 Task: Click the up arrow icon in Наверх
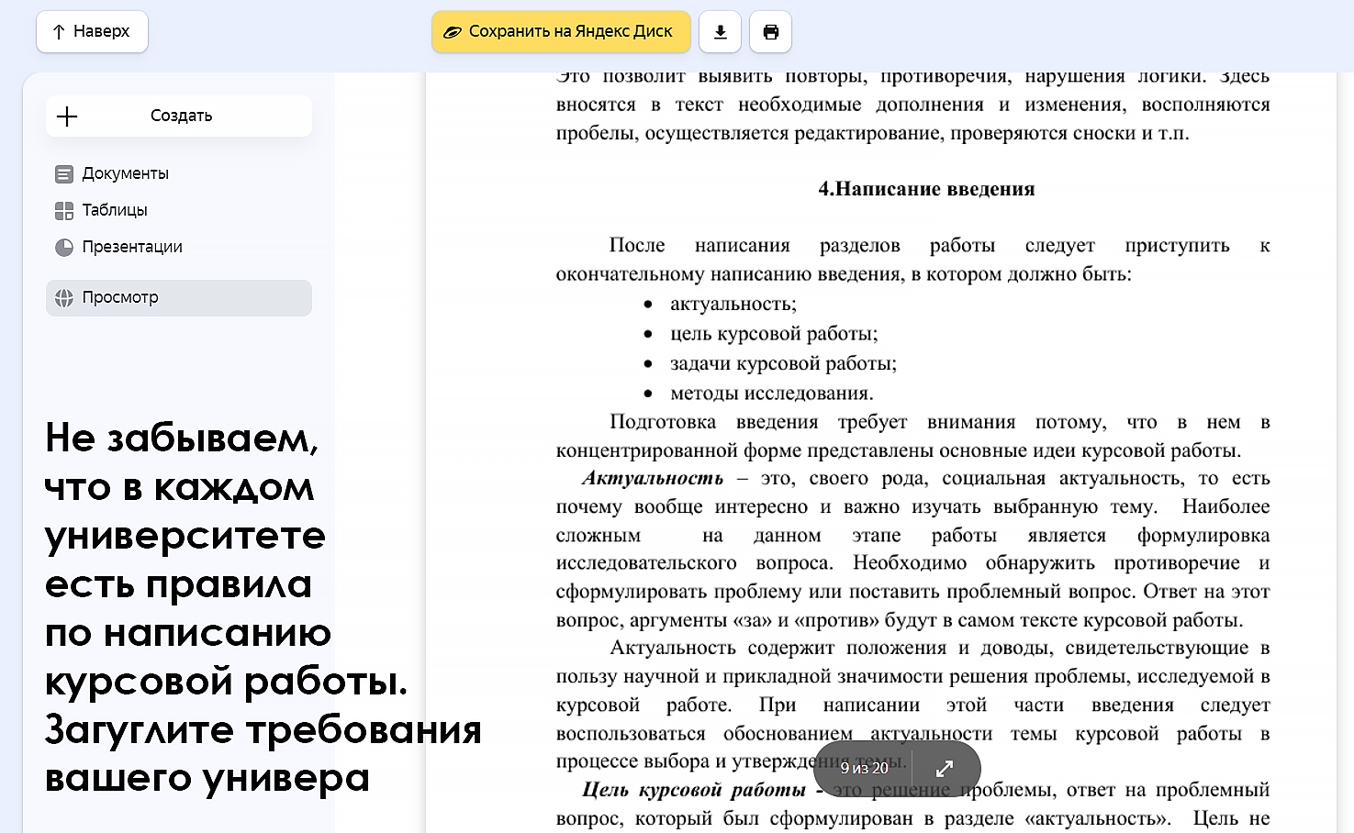(59, 32)
